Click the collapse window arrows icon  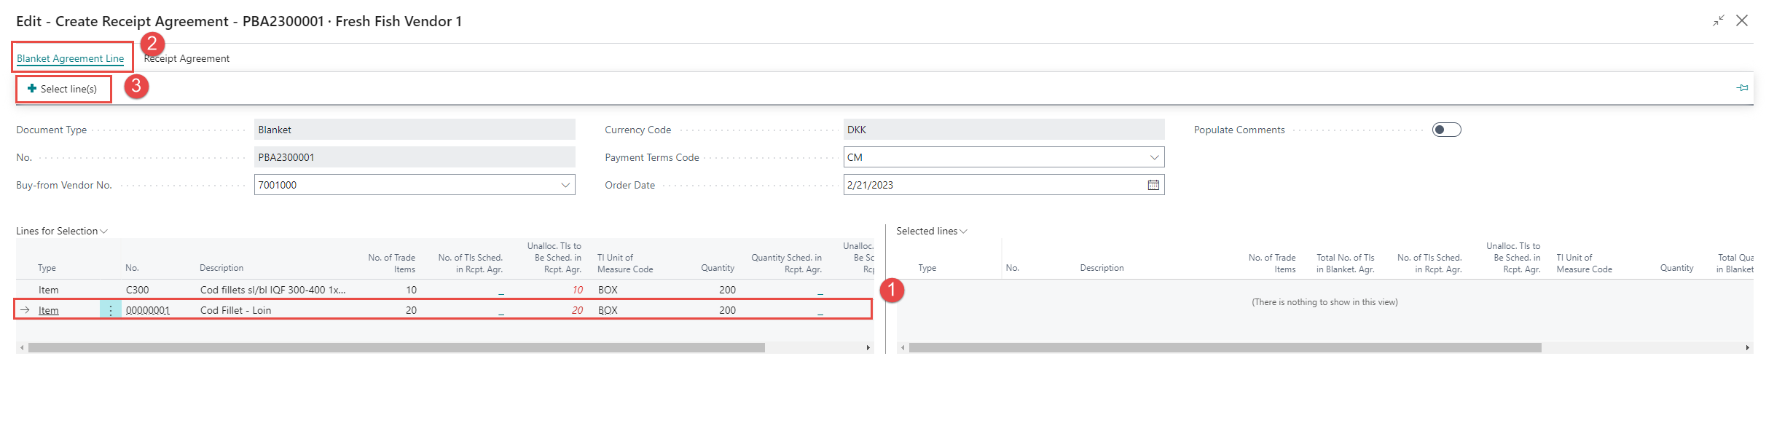(1719, 21)
